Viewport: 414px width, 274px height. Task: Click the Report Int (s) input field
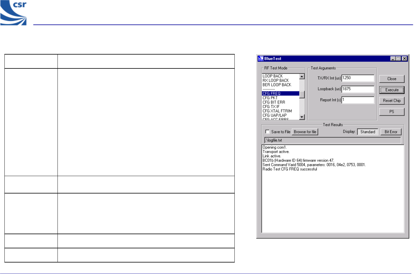[358, 100]
